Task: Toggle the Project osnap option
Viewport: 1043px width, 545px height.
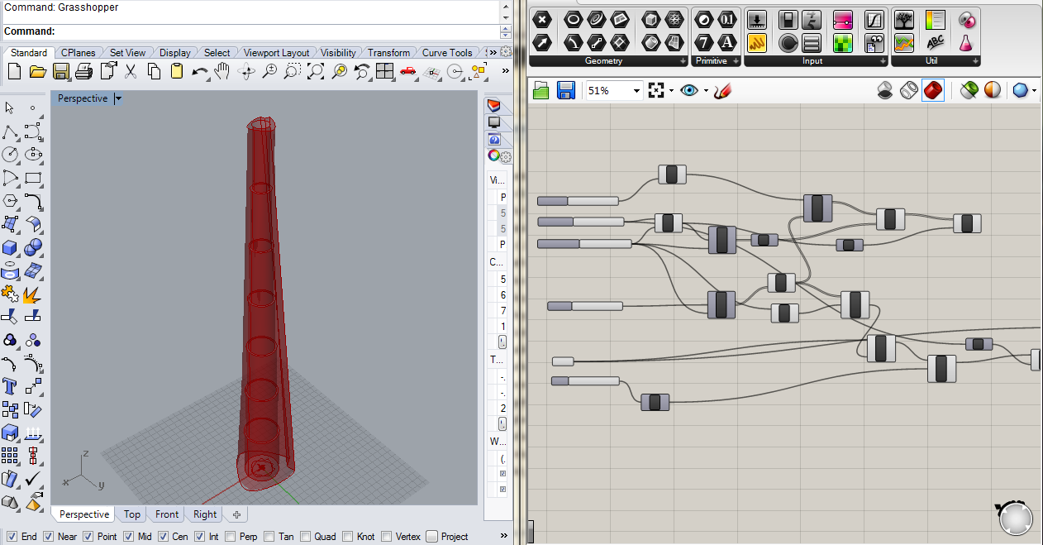Action: click(x=431, y=537)
